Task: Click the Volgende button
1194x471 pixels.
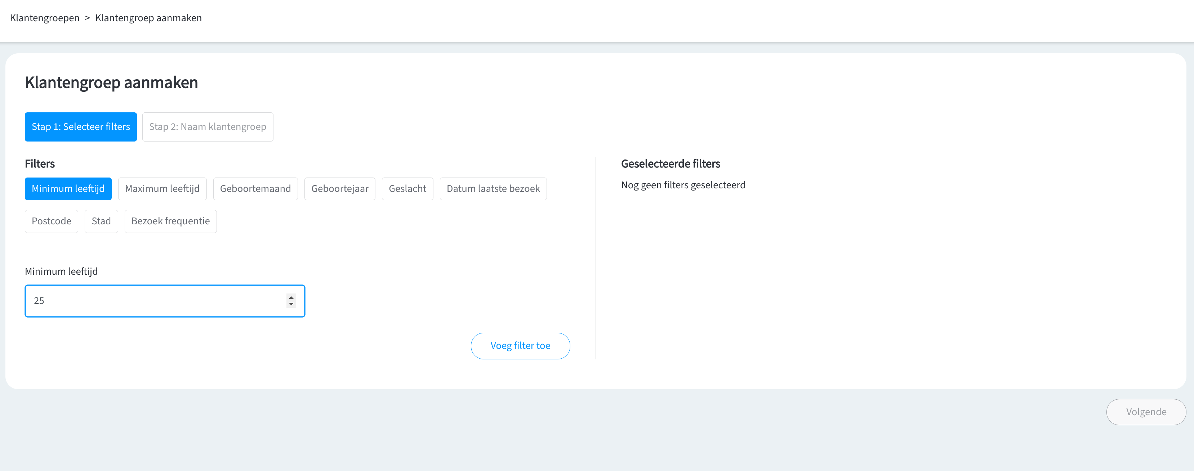Action: tap(1146, 412)
